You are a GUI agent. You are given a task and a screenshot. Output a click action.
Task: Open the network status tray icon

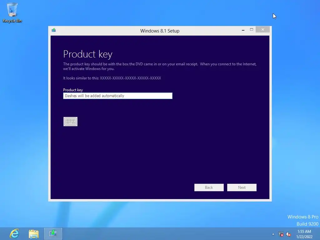point(281,234)
